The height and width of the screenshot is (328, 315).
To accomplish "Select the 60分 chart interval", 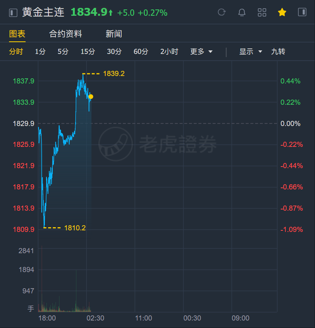I will [x=141, y=52].
